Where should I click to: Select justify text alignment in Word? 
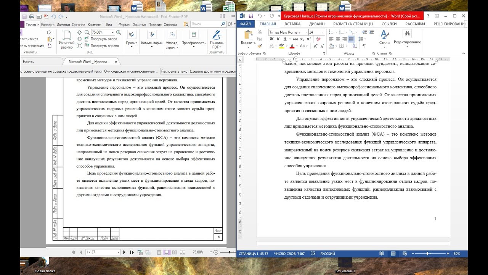(351, 39)
